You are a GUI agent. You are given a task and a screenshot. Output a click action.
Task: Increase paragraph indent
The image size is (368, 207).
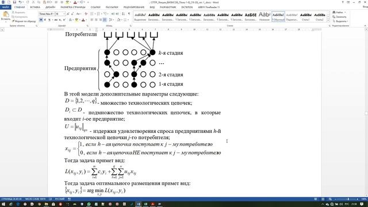pyautogui.click(x=117, y=14)
